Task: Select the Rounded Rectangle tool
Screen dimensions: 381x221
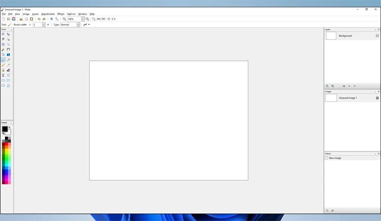Action: pyautogui.click(x=8, y=80)
